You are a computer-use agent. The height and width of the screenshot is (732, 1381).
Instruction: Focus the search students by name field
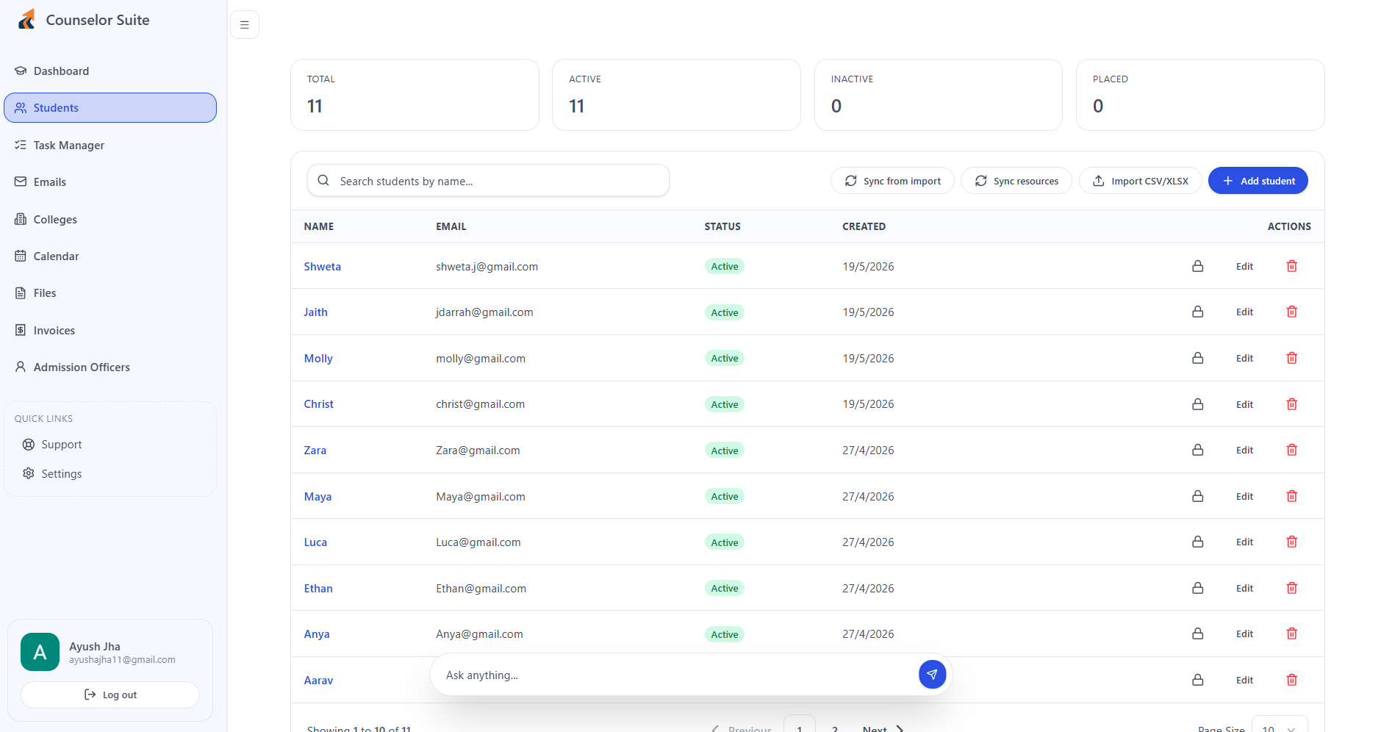pos(488,181)
